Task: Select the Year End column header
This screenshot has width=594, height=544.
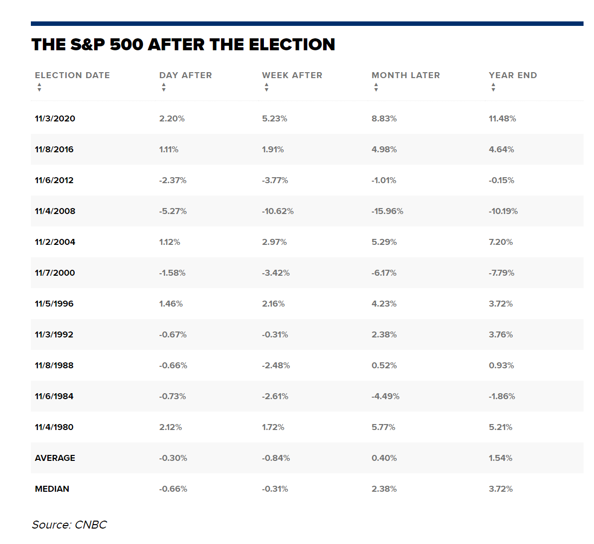Action: pos(512,75)
